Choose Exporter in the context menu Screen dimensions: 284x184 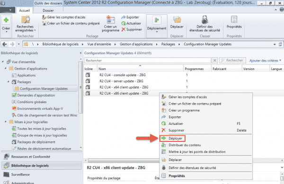(x=206, y=117)
